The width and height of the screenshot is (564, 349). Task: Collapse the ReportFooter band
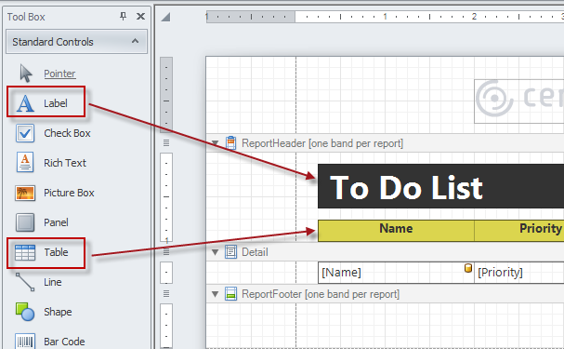(x=215, y=294)
